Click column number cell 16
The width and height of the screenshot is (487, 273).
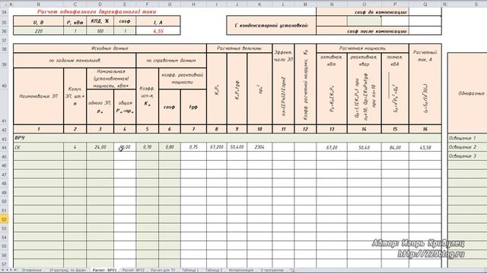tap(425, 129)
